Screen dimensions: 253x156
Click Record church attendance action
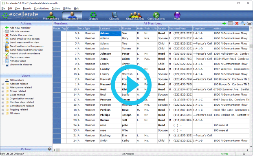[25, 53]
